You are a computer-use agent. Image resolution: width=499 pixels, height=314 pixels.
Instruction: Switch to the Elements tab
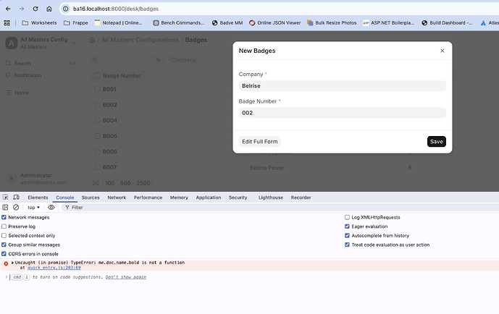click(x=38, y=198)
